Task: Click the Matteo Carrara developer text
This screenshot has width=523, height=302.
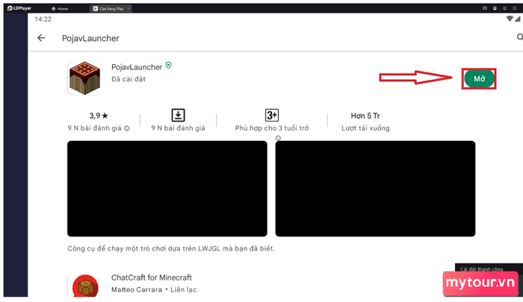Action: tap(137, 289)
